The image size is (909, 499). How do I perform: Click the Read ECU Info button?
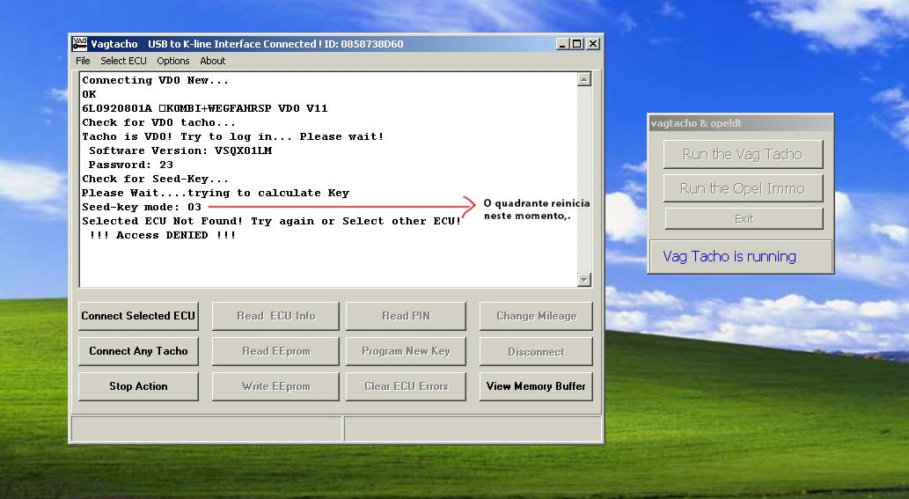(x=275, y=316)
